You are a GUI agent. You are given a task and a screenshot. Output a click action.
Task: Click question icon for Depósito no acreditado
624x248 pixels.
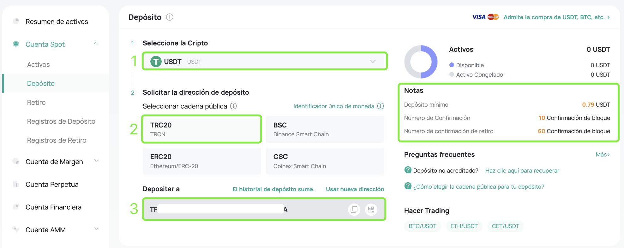pyautogui.click(x=408, y=170)
